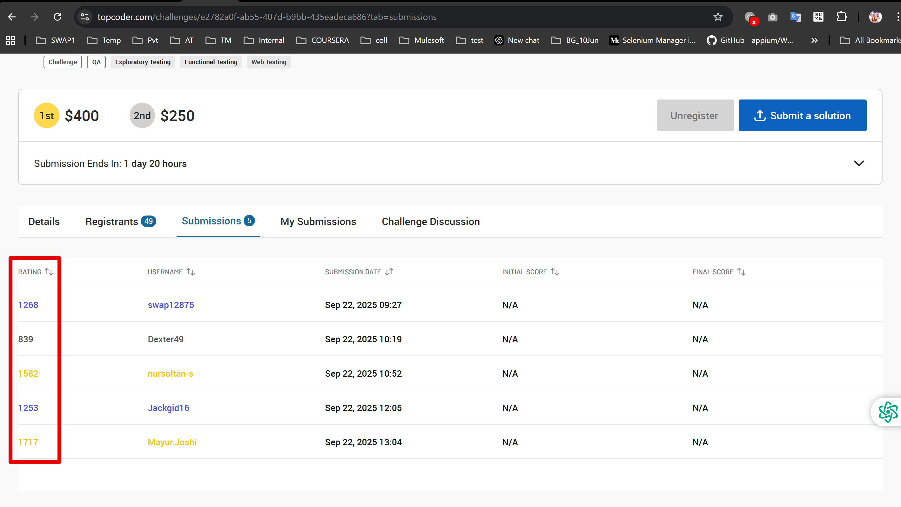Toggle sort order on Username column
901x507 pixels.
coord(191,272)
